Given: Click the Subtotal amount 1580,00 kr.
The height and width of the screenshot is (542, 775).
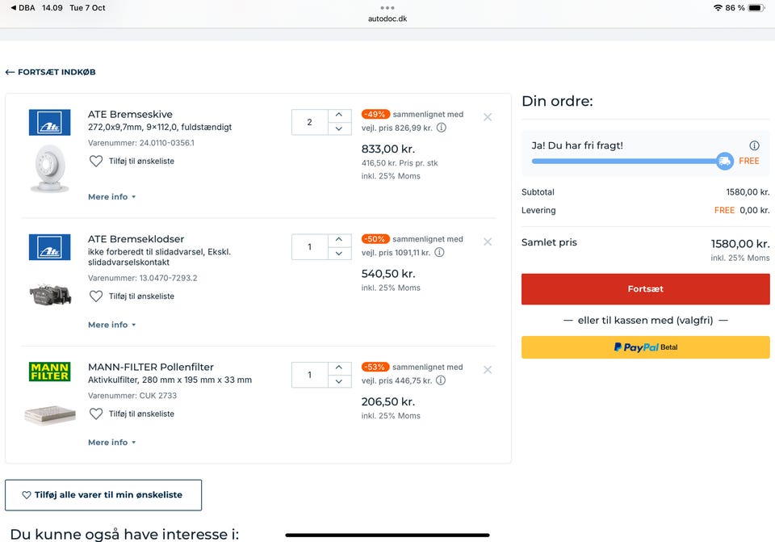Looking at the screenshot, I should click(x=748, y=192).
